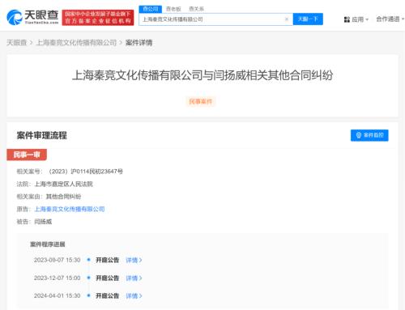Open the plaintiff company link
The image size is (405, 310).
tap(70, 209)
